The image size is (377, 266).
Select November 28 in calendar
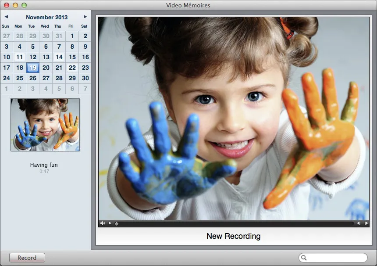(x=59, y=78)
